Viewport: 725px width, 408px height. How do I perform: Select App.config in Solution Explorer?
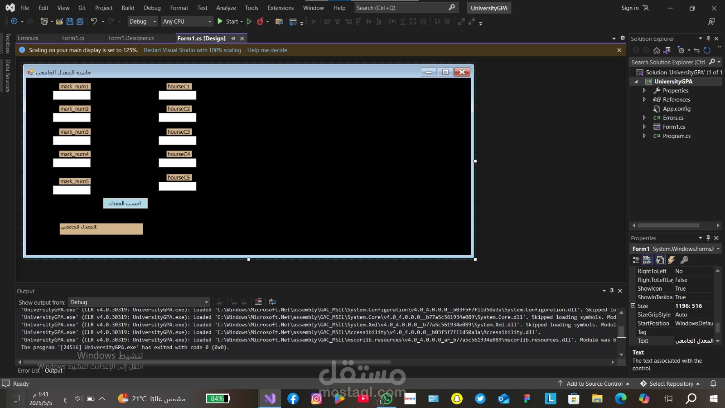(676, 109)
